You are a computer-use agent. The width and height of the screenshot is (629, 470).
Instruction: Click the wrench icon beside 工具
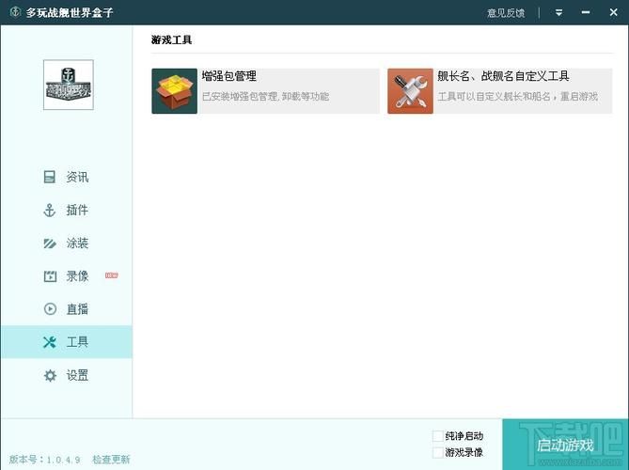[50, 342]
